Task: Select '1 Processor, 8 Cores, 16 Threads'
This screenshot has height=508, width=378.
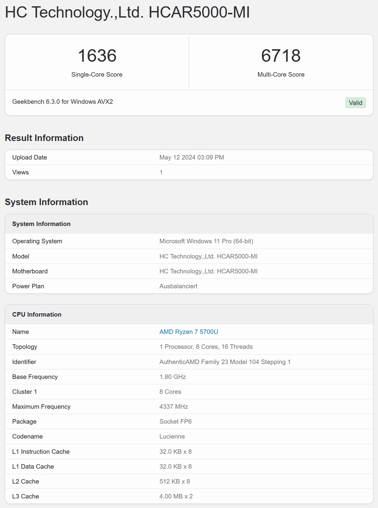Action: click(x=206, y=347)
